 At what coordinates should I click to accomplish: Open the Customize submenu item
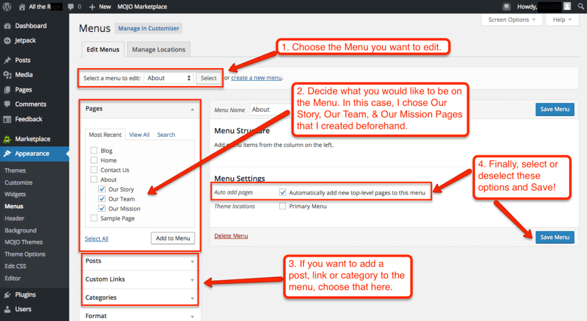tap(18, 183)
